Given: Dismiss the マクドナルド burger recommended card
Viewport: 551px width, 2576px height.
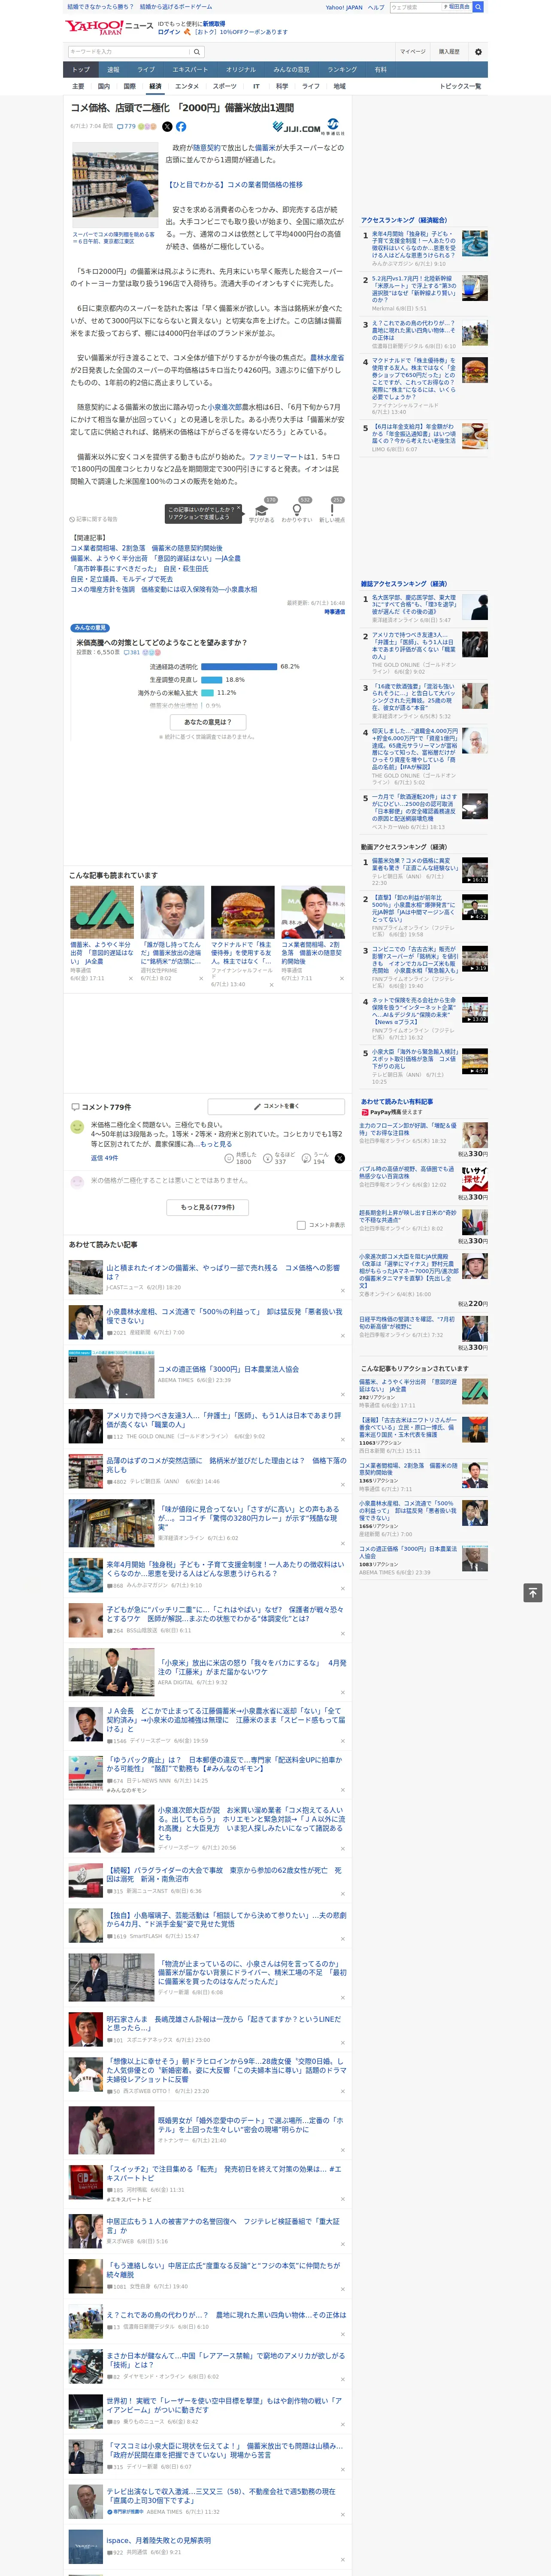Looking at the screenshot, I should point(271,984).
